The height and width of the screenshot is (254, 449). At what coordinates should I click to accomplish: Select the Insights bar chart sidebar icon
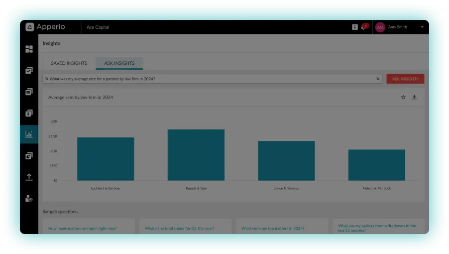point(29,134)
